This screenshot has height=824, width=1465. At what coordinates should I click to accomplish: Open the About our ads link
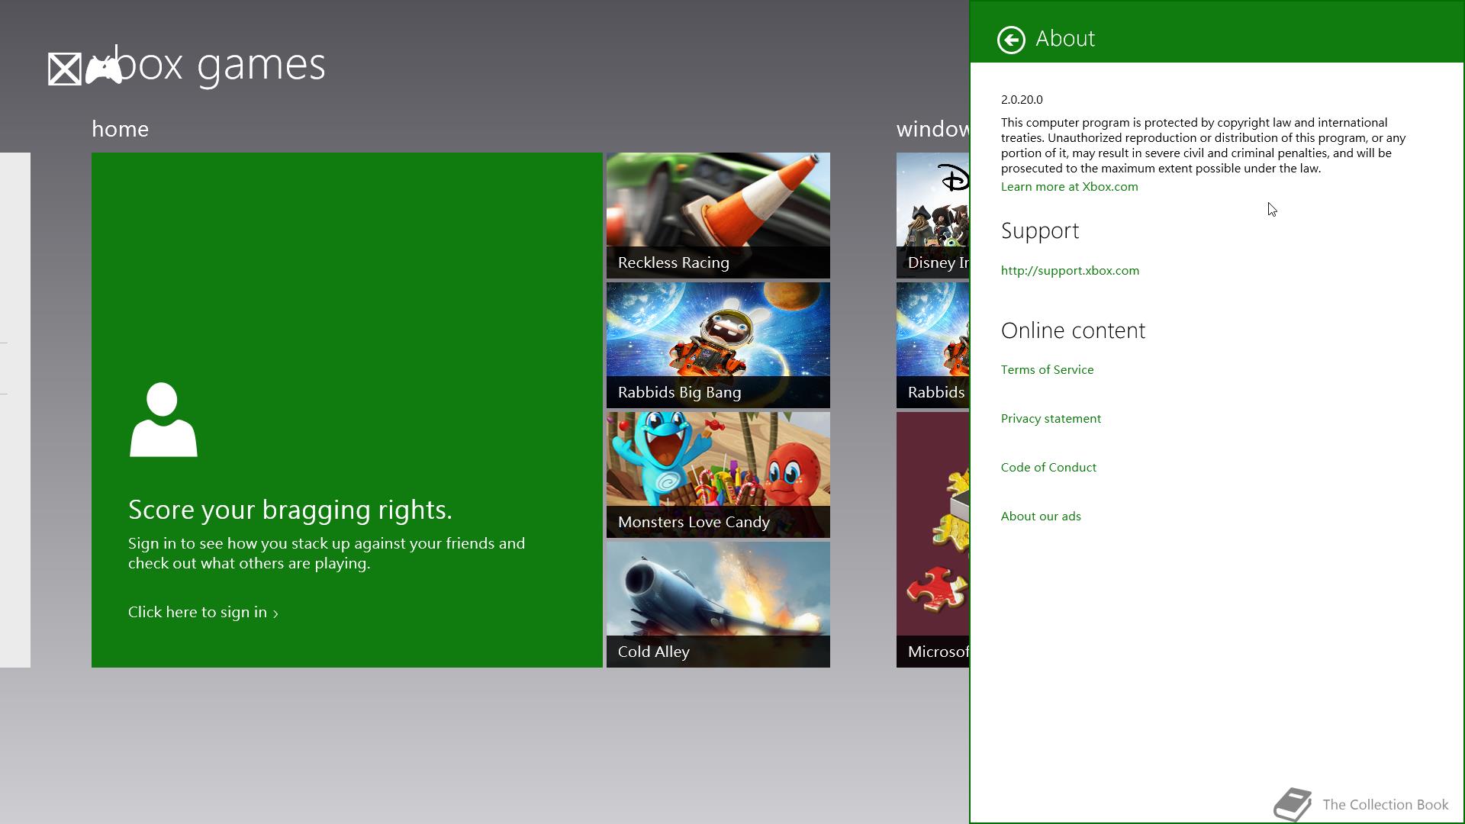pyautogui.click(x=1041, y=517)
